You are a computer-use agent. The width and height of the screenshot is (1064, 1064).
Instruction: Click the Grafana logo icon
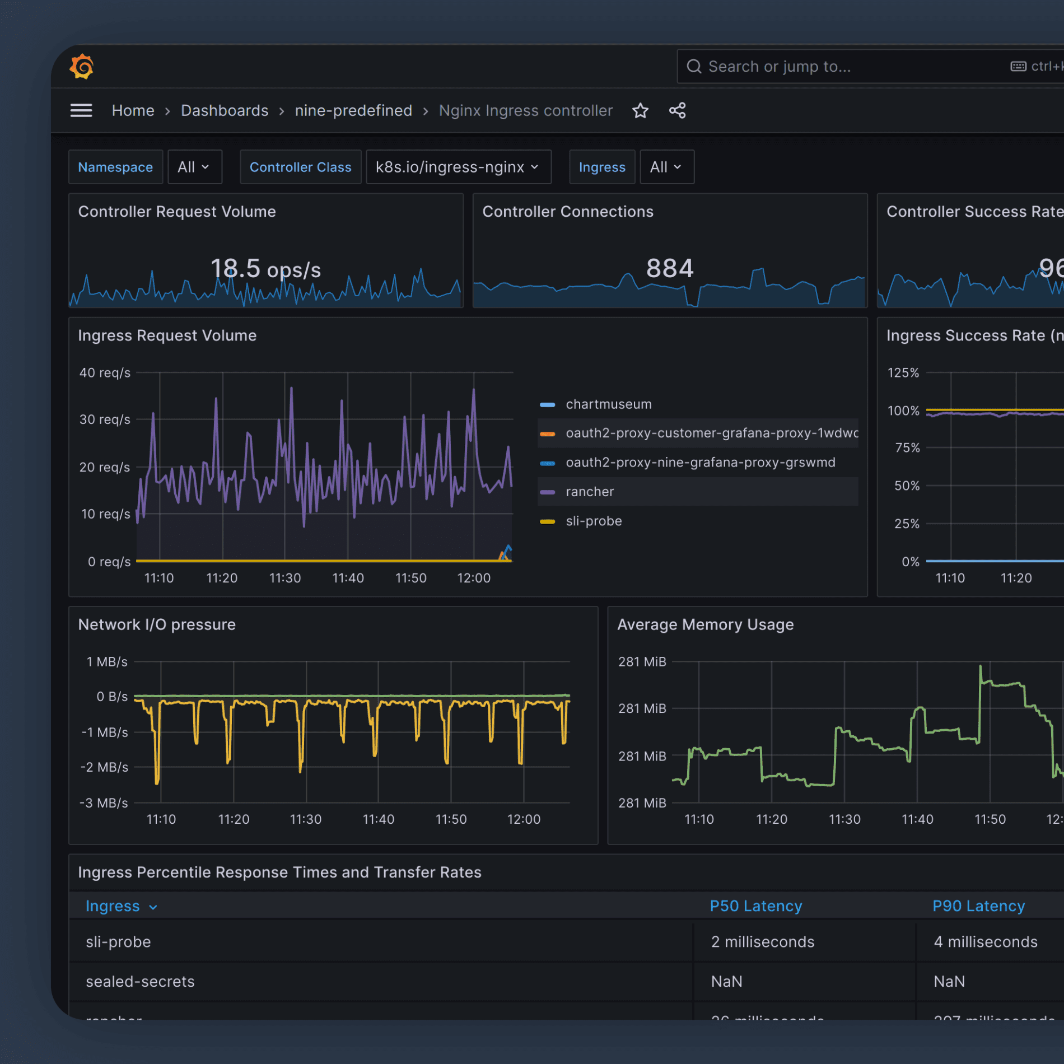click(82, 67)
